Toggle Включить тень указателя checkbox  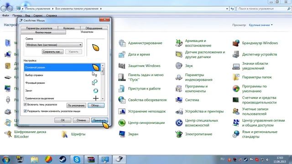(26, 105)
